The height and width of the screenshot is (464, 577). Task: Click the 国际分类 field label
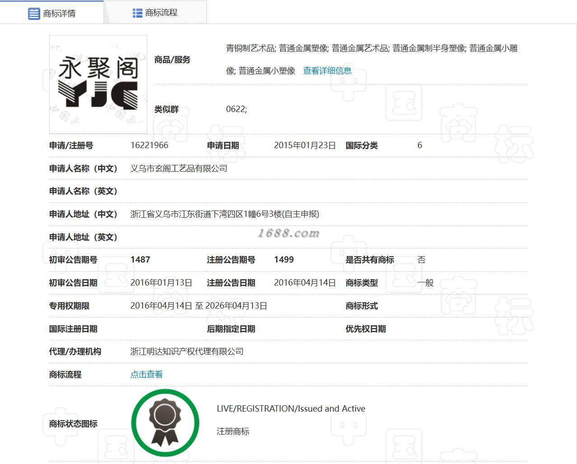pyautogui.click(x=361, y=145)
